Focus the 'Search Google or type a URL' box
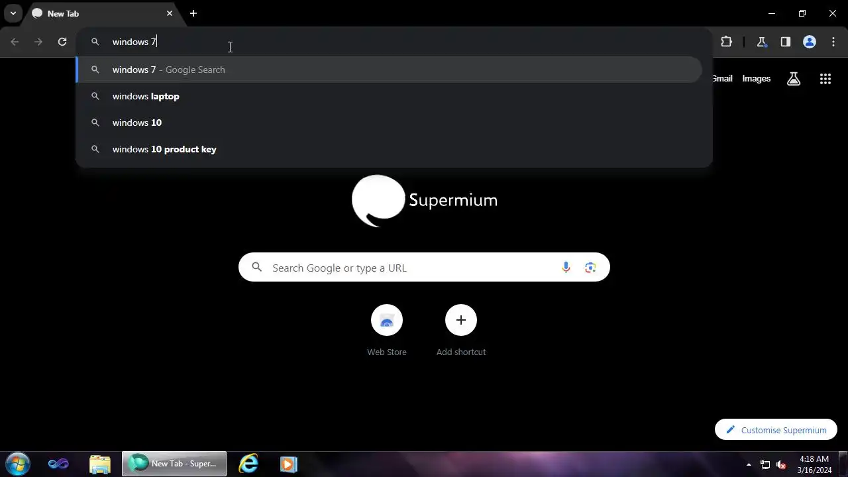This screenshot has height=477, width=848. coord(424,268)
